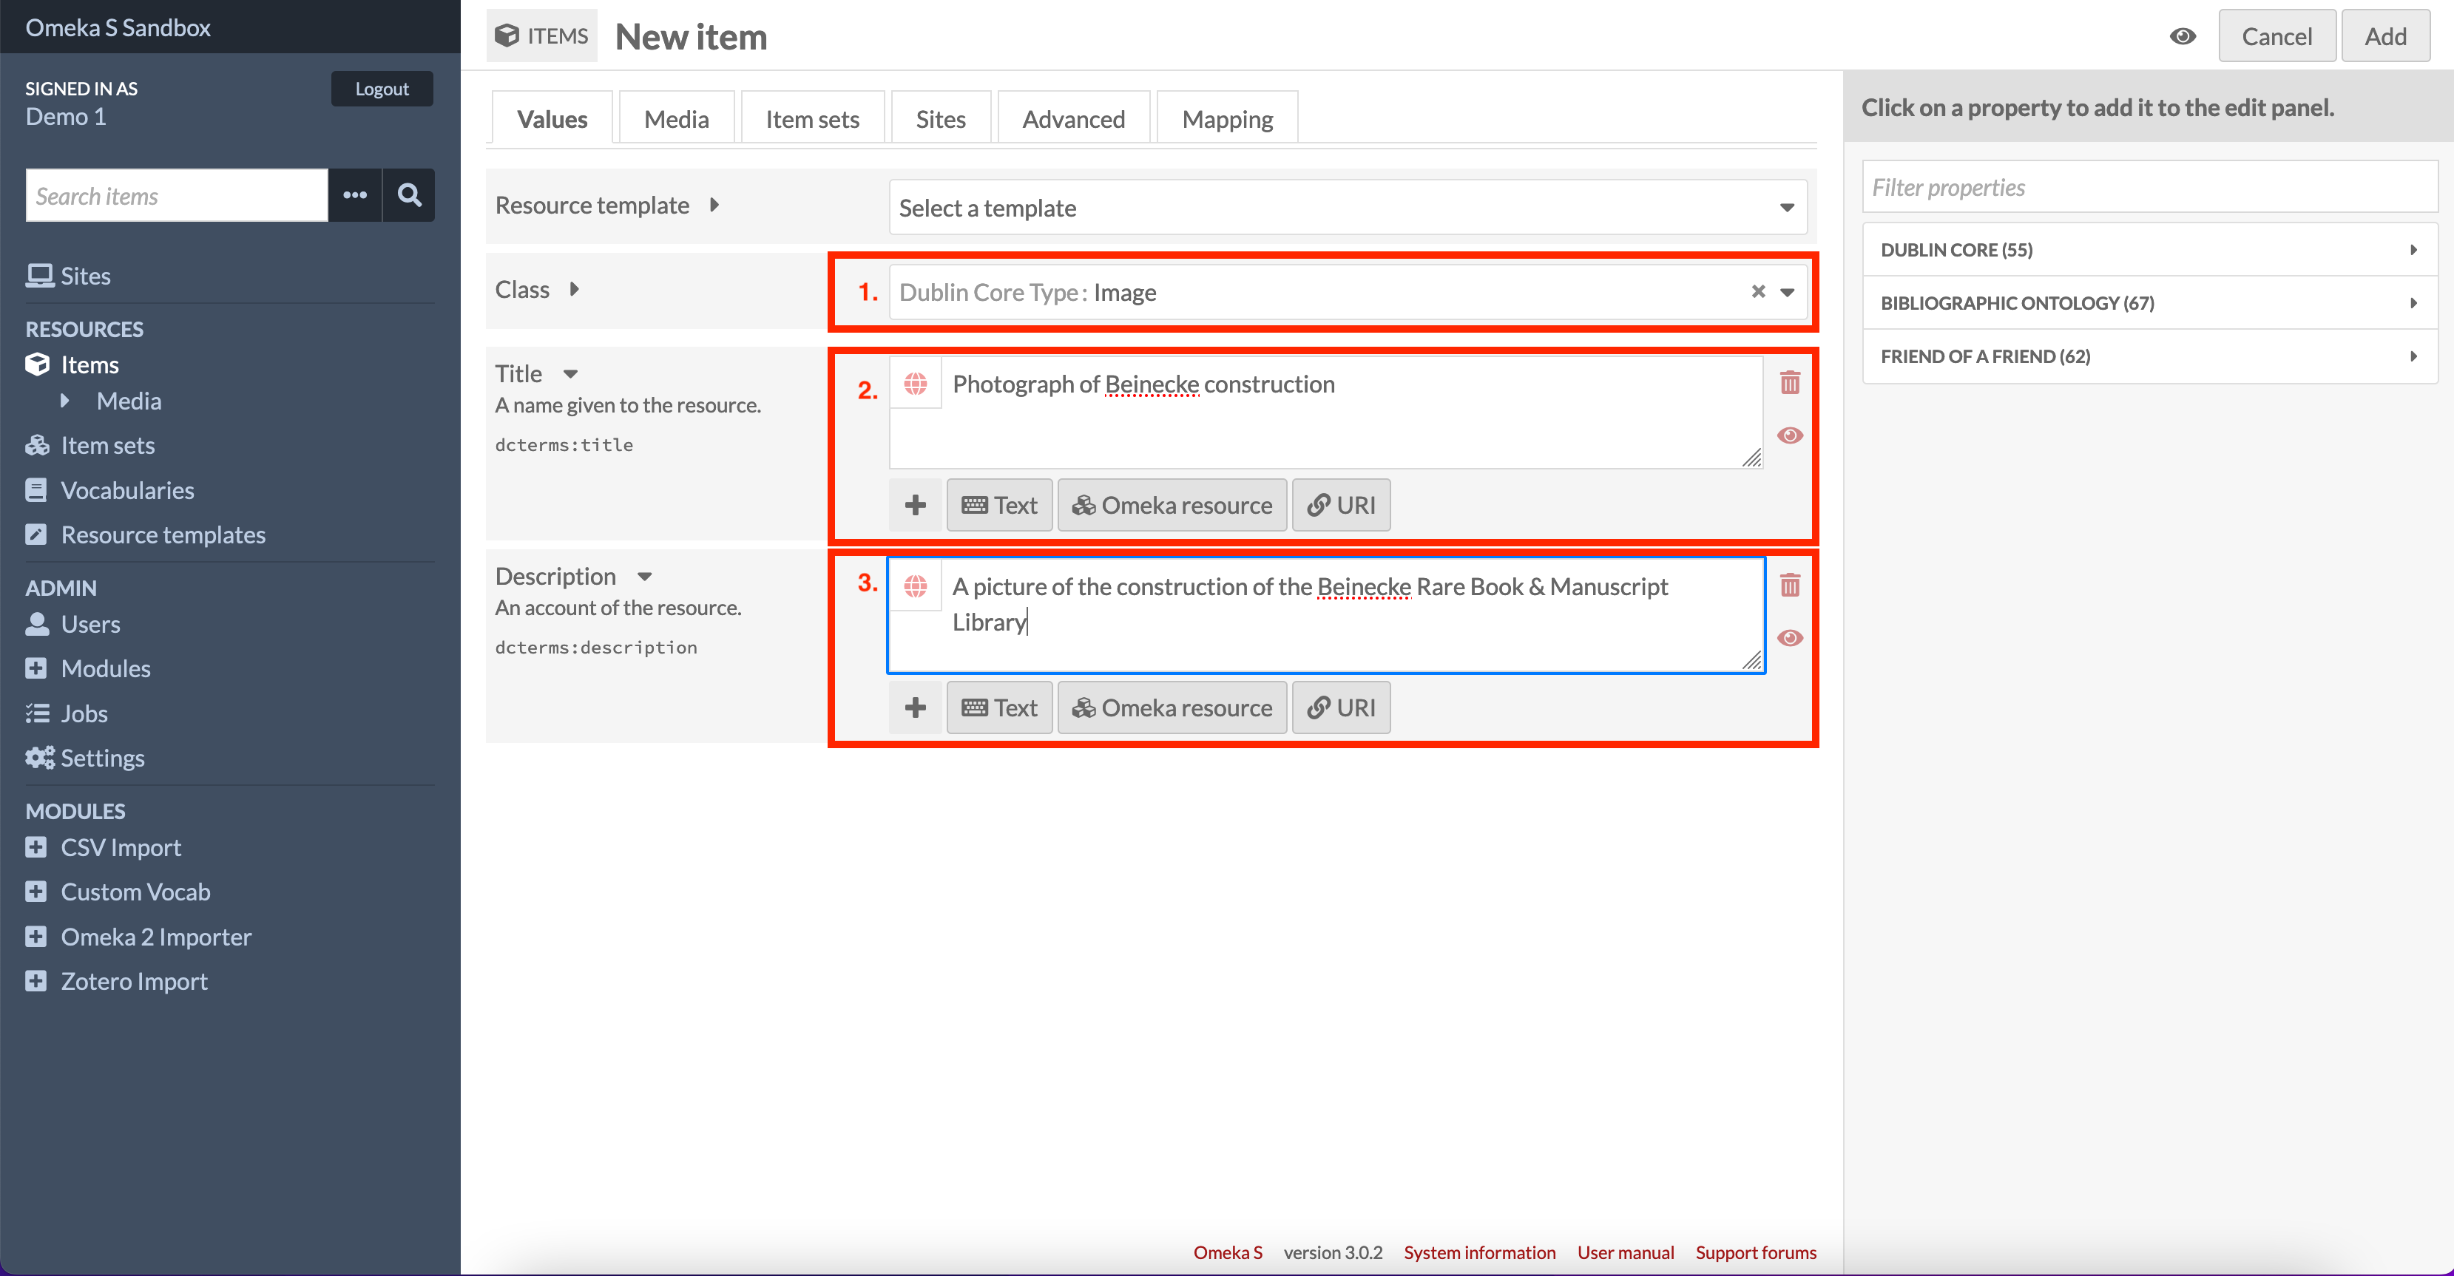Expand the Resource template label arrow
This screenshot has width=2454, height=1276.
coord(714,205)
